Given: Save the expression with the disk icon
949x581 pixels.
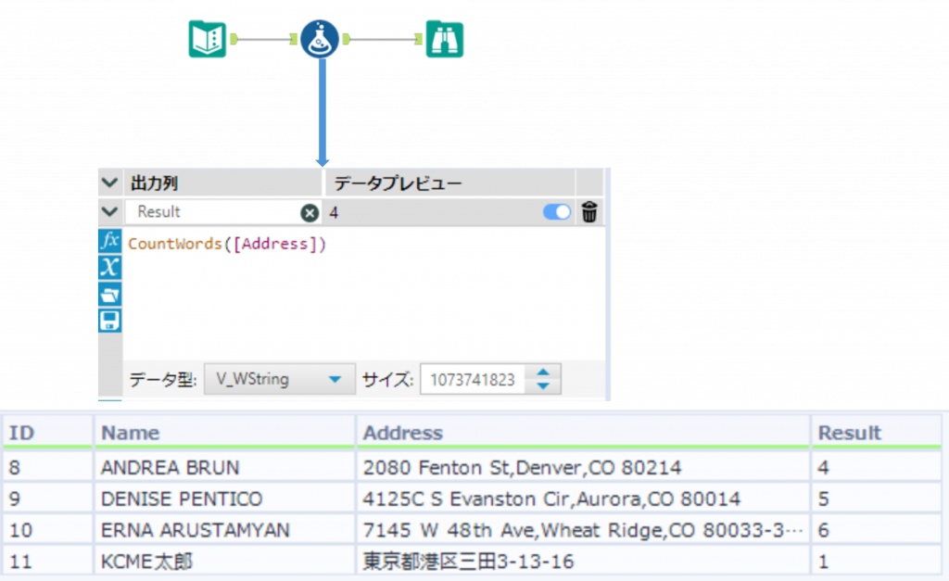Looking at the screenshot, I should [109, 321].
